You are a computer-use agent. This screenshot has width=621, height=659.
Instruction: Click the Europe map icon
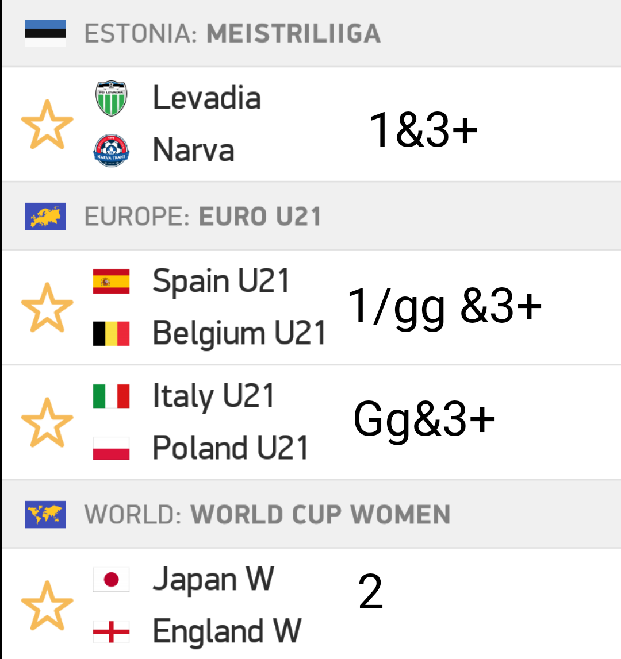point(45,217)
